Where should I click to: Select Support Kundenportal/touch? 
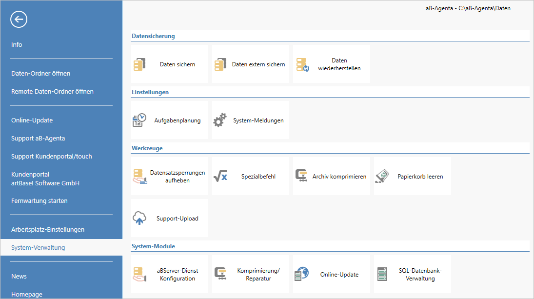(x=52, y=156)
